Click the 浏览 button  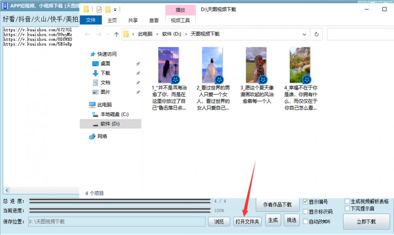point(219,222)
